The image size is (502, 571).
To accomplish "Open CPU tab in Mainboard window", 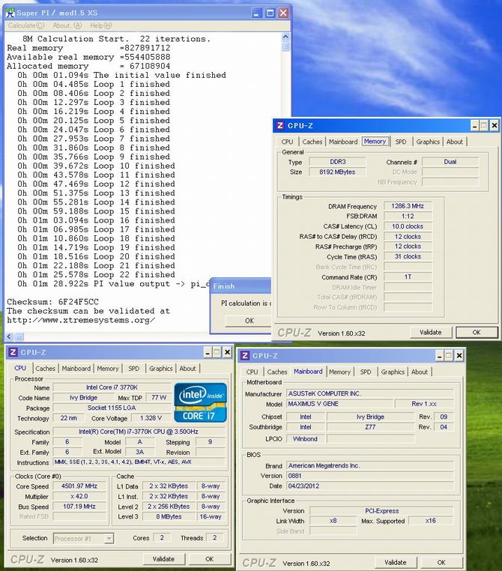I will coord(252,372).
